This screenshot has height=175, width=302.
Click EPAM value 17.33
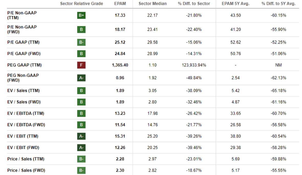point(120,15)
